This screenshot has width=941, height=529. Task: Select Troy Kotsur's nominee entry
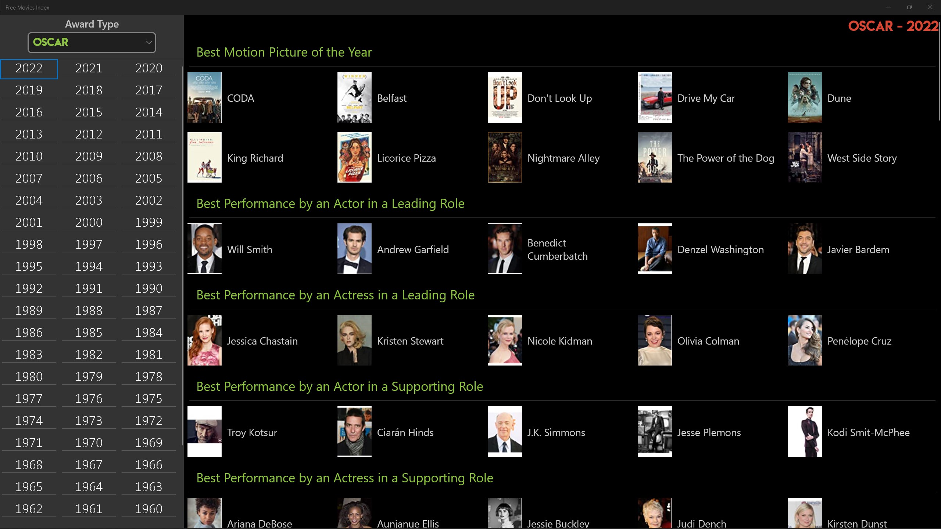(204, 432)
